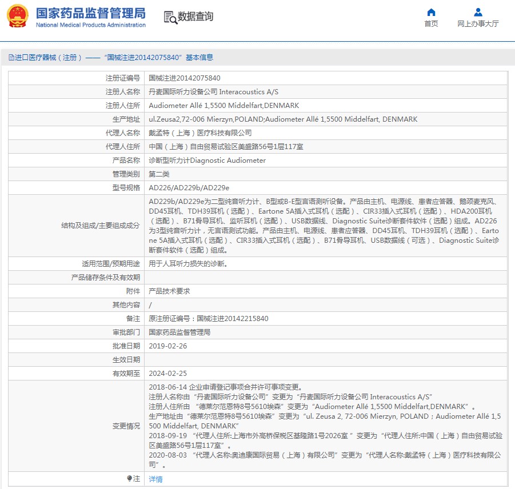Open the 详情 details link
The image size is (515, 489).
[155, 479]
